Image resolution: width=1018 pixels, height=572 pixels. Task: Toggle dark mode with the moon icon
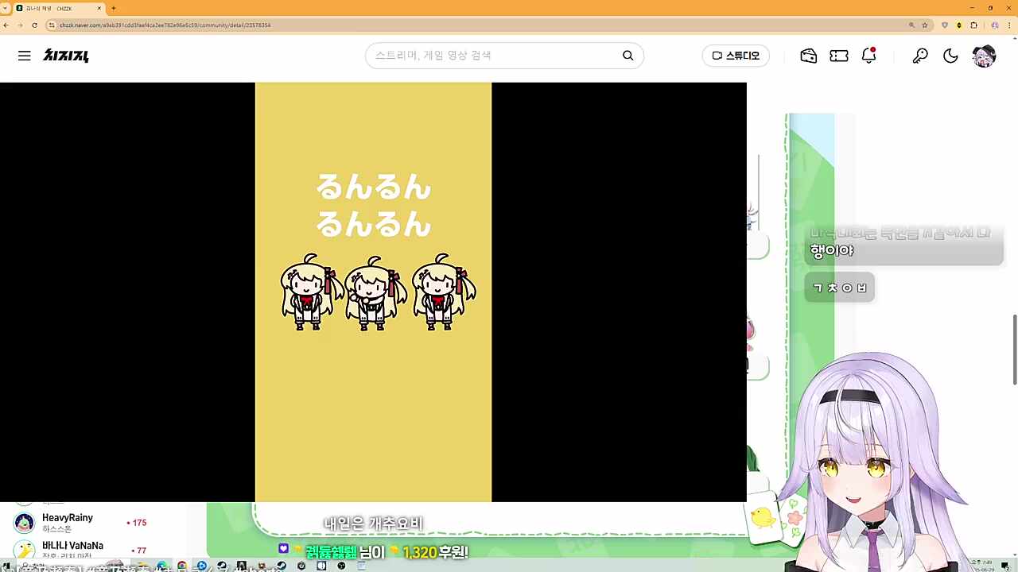[950, 56]
